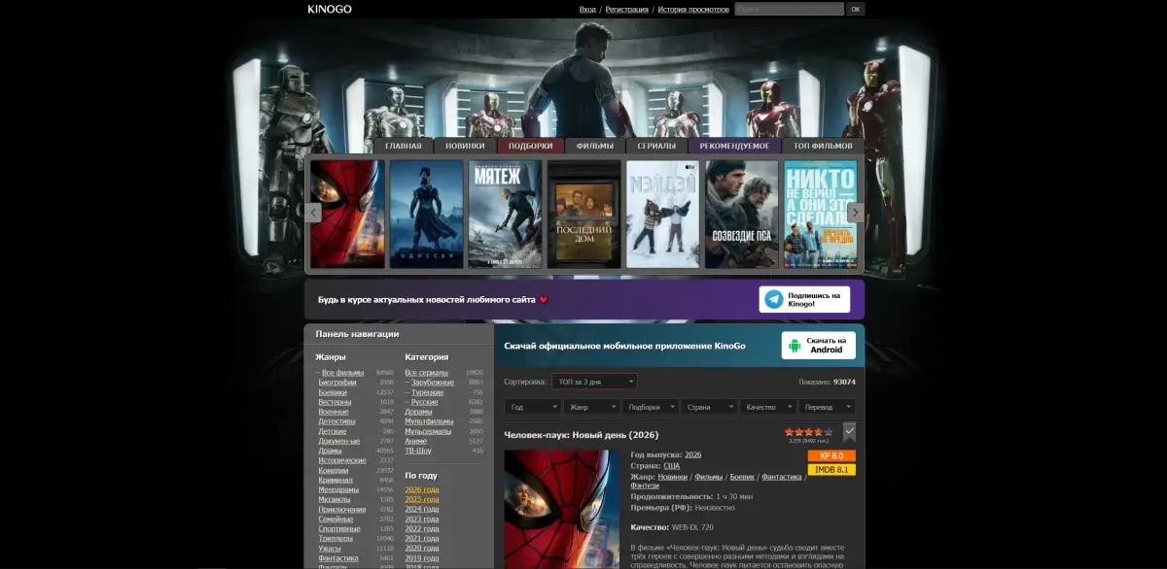Open the ФИЛЬМЫ tab
The height and width of the screenshot is (569, 1167).
(595, 146)
